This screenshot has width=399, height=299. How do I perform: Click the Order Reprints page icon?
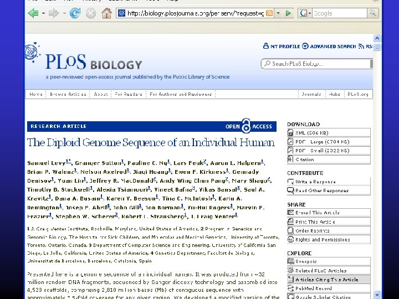pyautogui.click(x=290, y=230)
